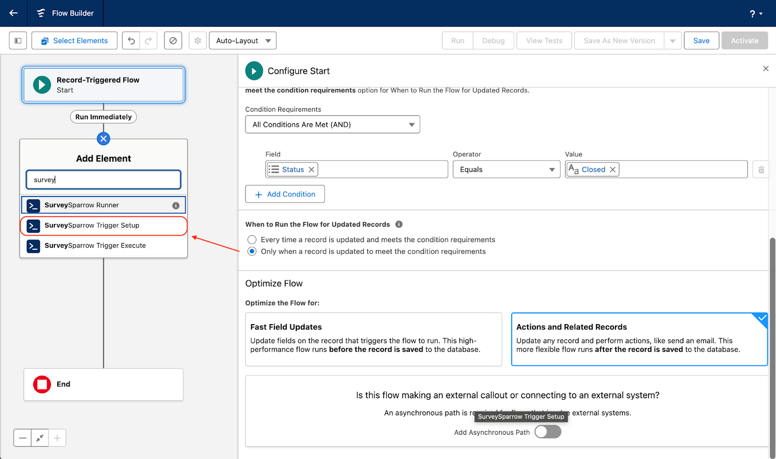This screenshot has width=776, height=459.
Task: Enable the Add Asynchronous Path toggle
Action: 548,432
